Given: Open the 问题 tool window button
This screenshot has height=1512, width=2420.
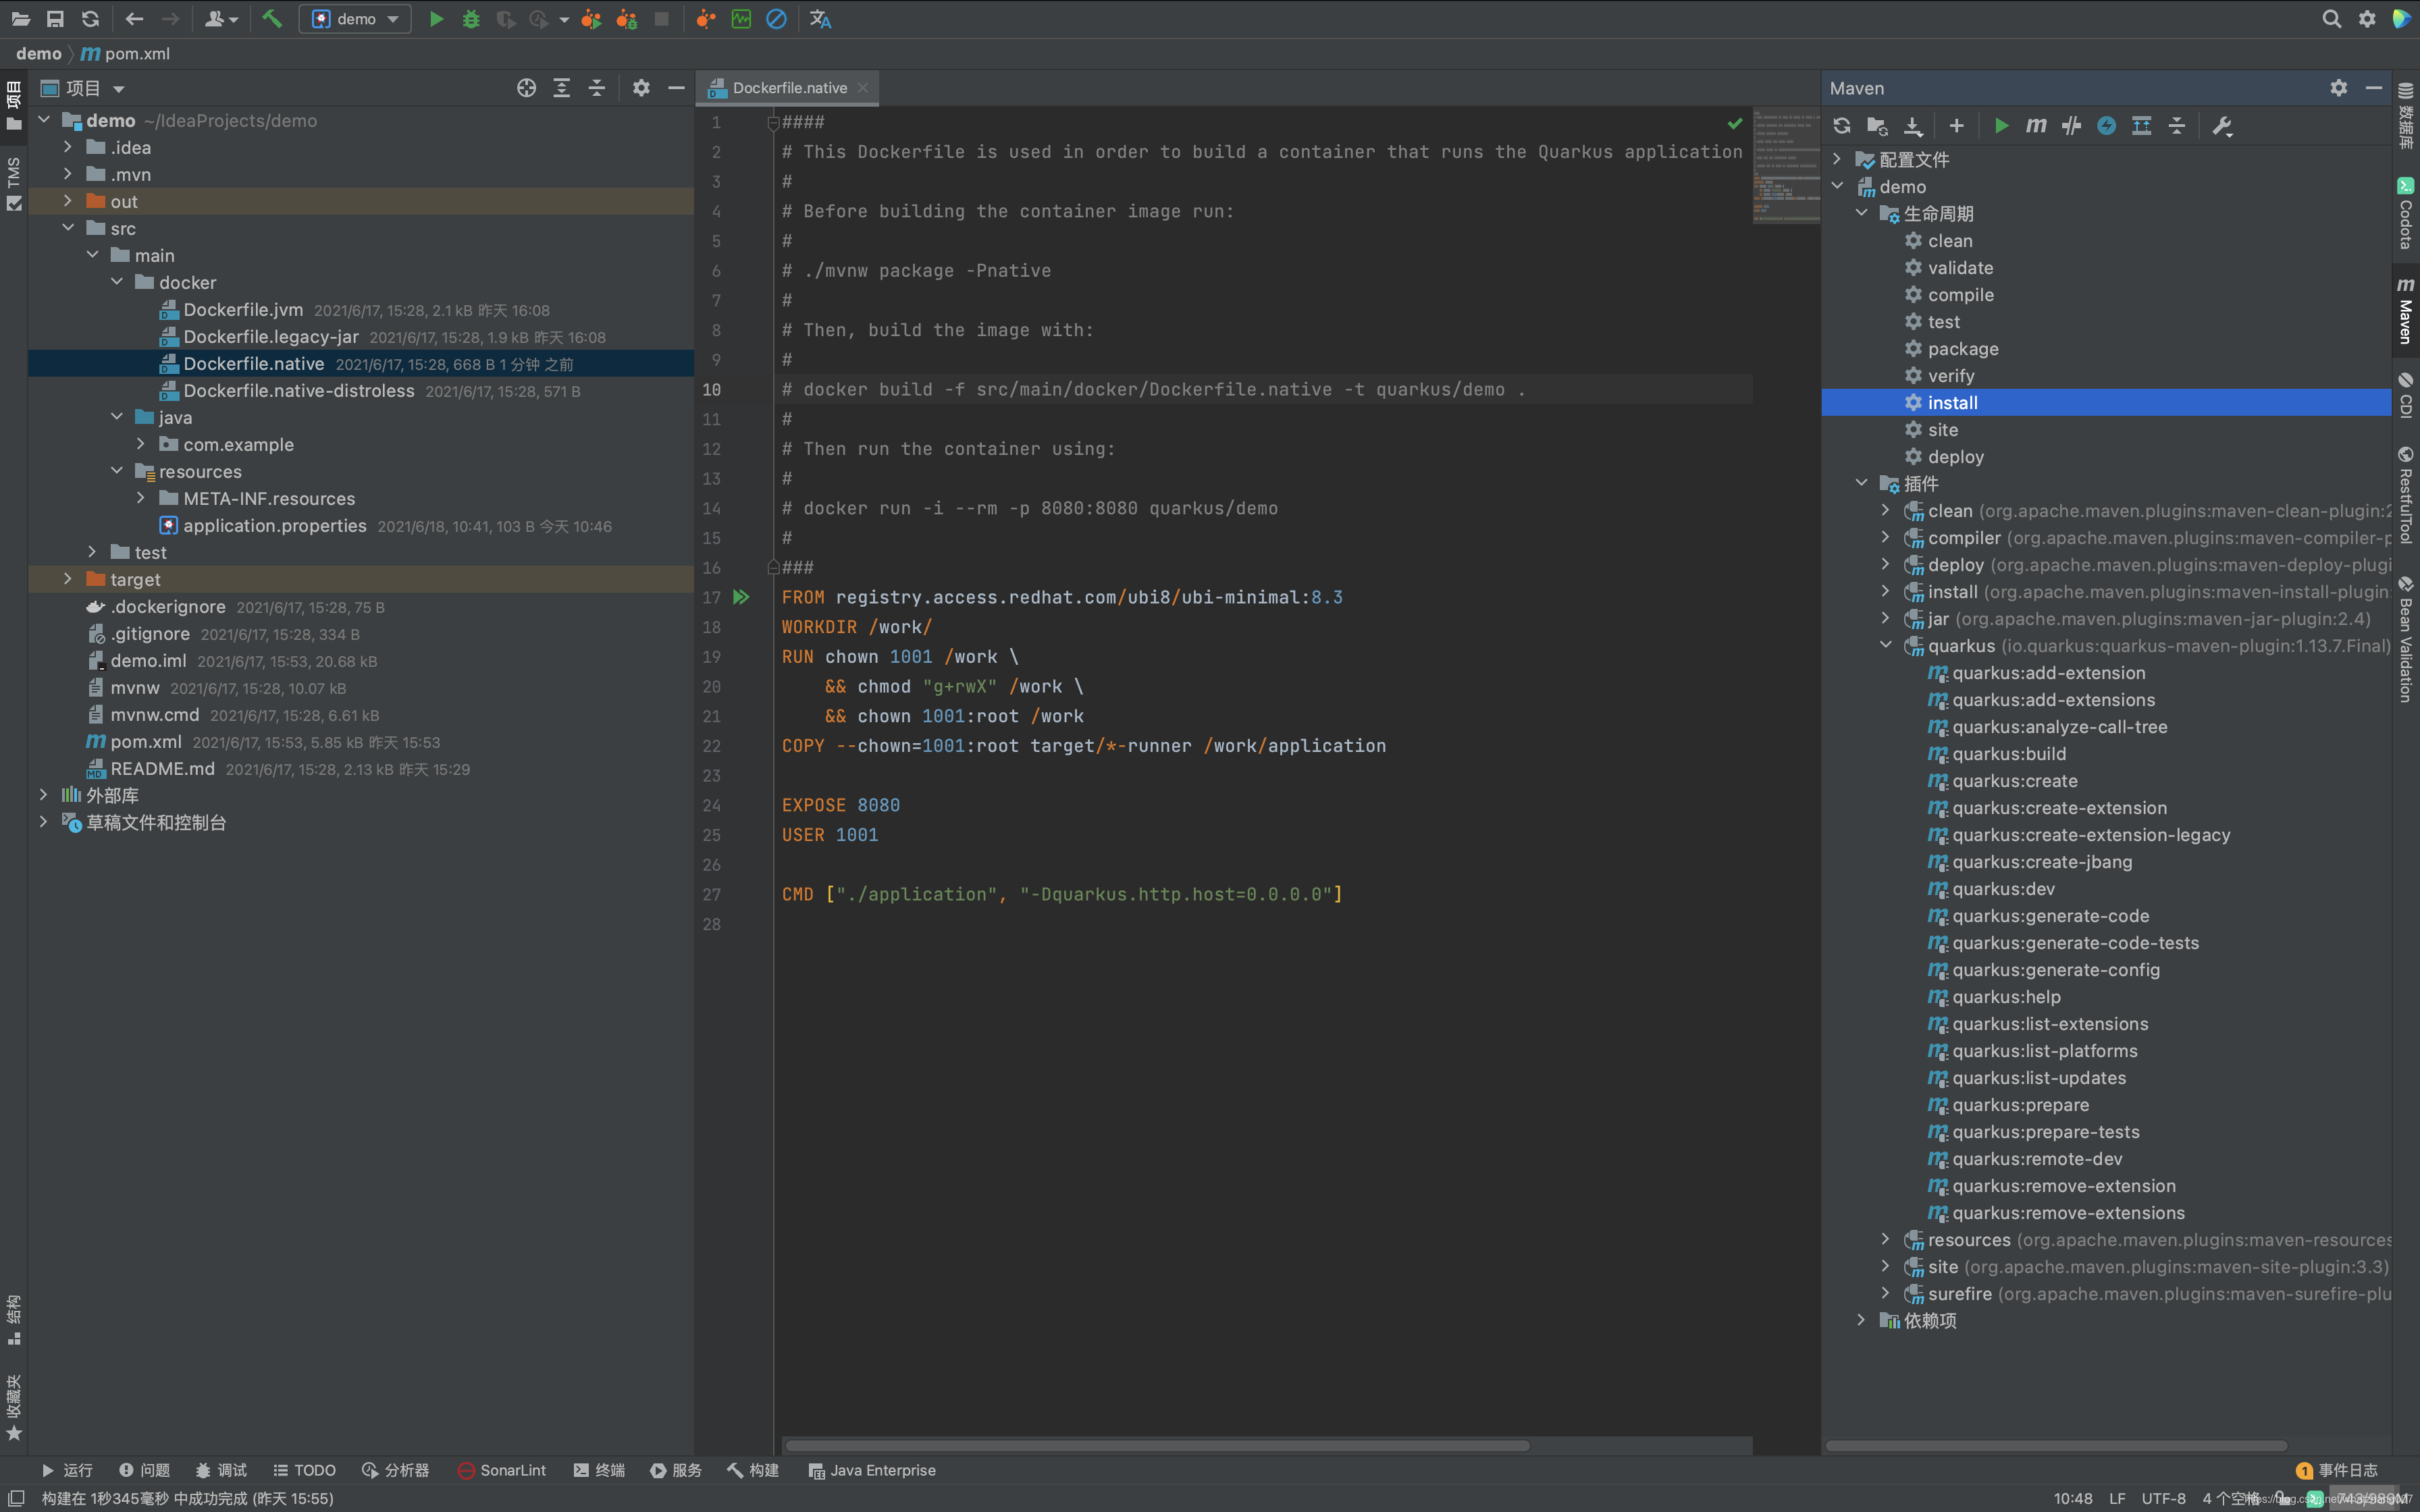Looking at the screenshot, I should pyautogui.click(x=144, y=1470).
